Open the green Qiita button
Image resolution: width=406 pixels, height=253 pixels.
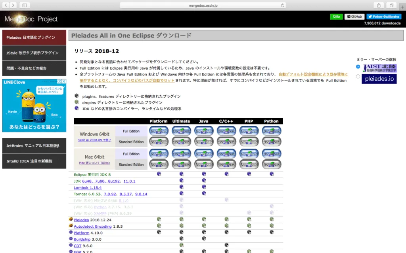click(x=336, y=17)
